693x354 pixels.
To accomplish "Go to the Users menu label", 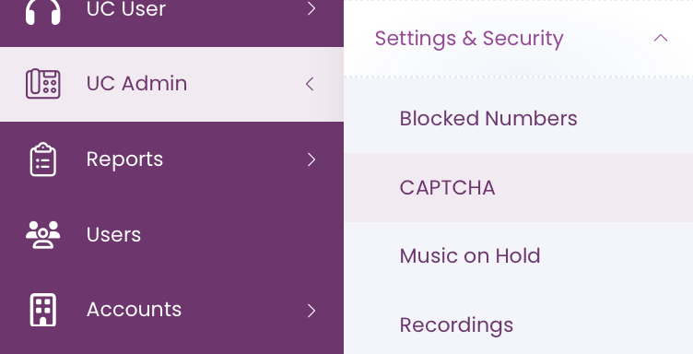I will (113, 235).
